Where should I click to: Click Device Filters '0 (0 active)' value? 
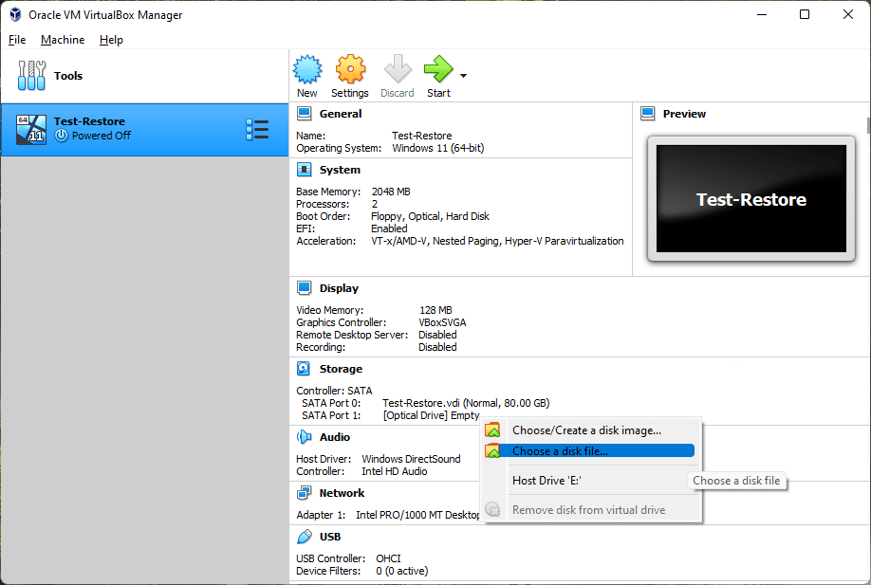[x=401, y=571]
